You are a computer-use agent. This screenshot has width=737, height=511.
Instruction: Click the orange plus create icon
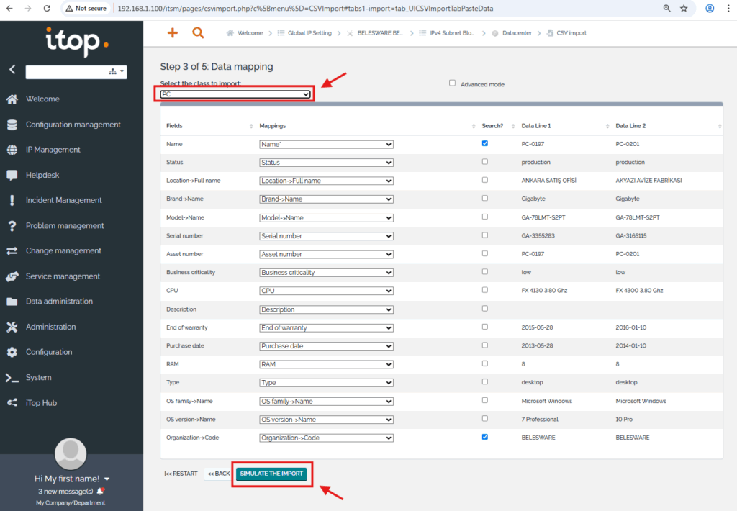(172, 33)
